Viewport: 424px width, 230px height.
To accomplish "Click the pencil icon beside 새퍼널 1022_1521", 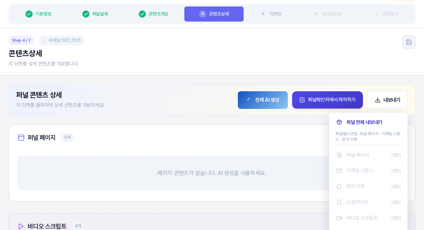I will [x=44, y=40].
